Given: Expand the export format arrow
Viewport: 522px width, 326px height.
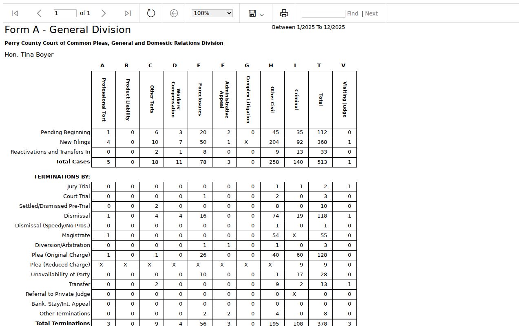Looking at the screenshot, I should click(x=262, y=15).
